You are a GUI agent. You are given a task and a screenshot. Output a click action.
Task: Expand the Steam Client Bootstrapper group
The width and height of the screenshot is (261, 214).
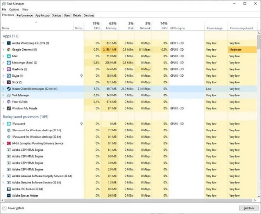click(3, 89)
